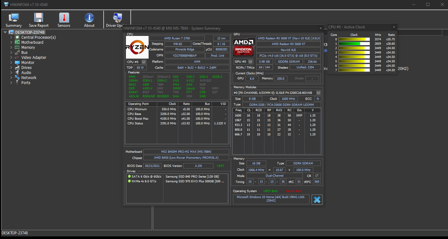Click the Ryzen CPU logo
Image resolution: width=448 pixels, height=239 pixels.
click(137, 47)
